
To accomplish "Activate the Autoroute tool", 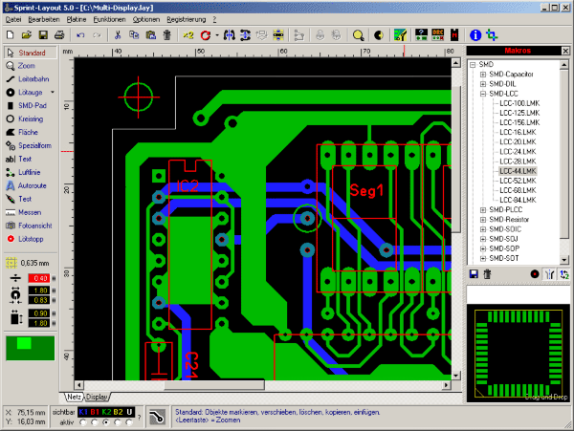I will [29, 183].
